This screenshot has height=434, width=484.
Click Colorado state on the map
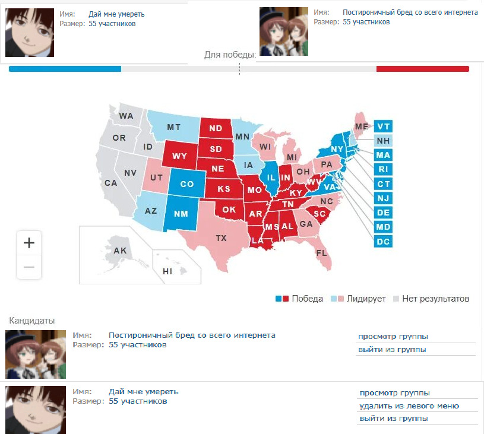[x=187, y=184]
